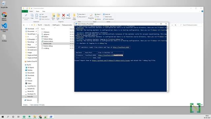Open the Open dropdown in ribbon
This screenshot has width=211, height=119.
point(98,14)
